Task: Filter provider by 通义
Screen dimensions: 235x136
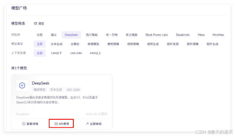Action: tap(54, 35)
